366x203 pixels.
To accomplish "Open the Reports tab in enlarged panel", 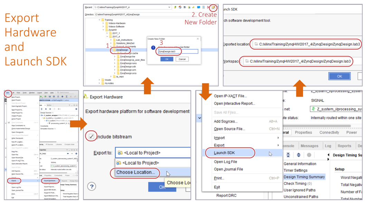I will click(x=344, y=146).
